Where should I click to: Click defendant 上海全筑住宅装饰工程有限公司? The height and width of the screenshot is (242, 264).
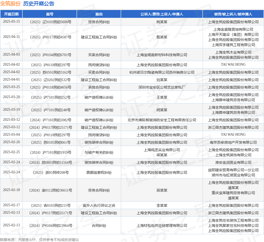233,220
